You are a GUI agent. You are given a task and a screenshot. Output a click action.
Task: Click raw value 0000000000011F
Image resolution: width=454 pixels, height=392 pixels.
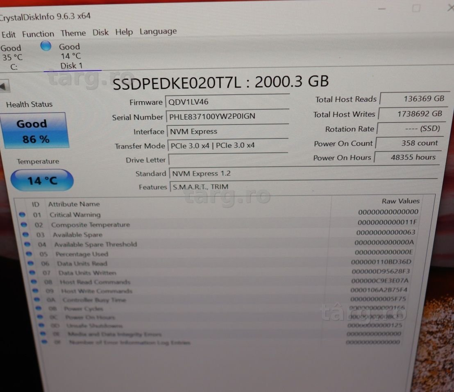click(x=387, y=222)
